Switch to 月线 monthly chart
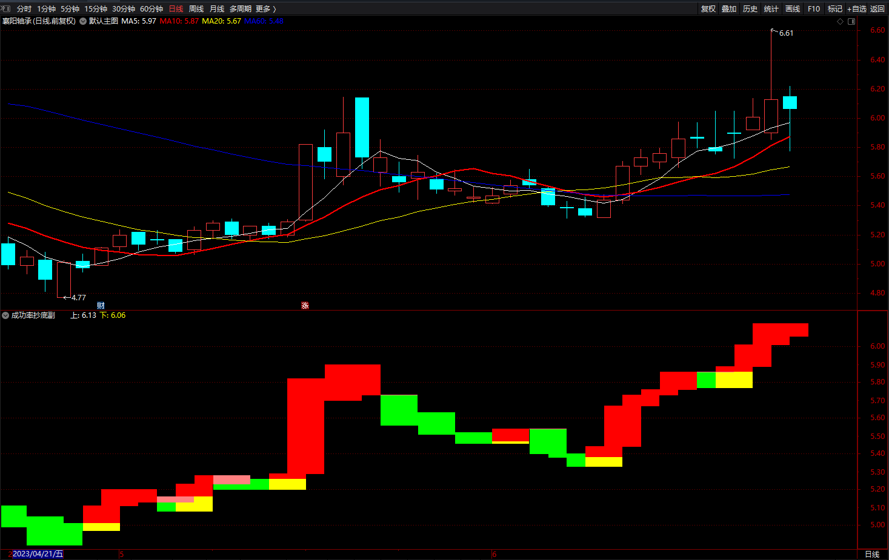This screenshot has width=889, height=560. pos(217,8)
